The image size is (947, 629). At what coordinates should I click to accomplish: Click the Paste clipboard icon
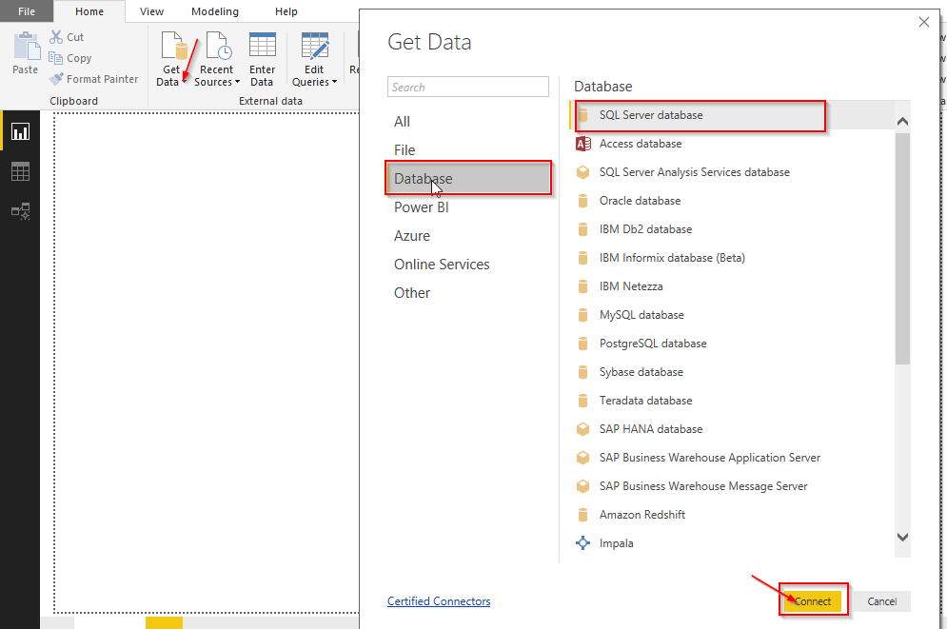pos(26,47)
